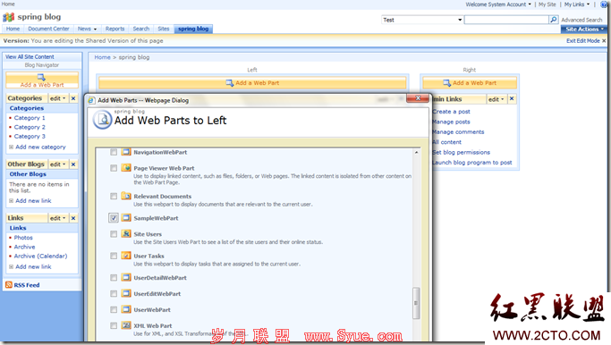Open the Admin Links edit dropdown
The height and width of the screenshot is (345, 611).
point(496,99)
